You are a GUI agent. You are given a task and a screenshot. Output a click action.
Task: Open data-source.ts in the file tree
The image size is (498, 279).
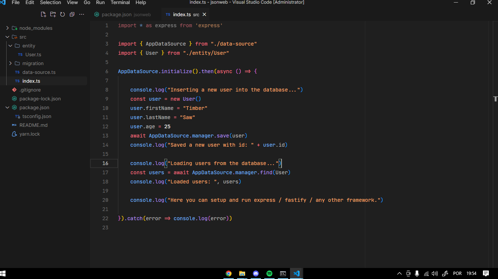pos(39,72)
